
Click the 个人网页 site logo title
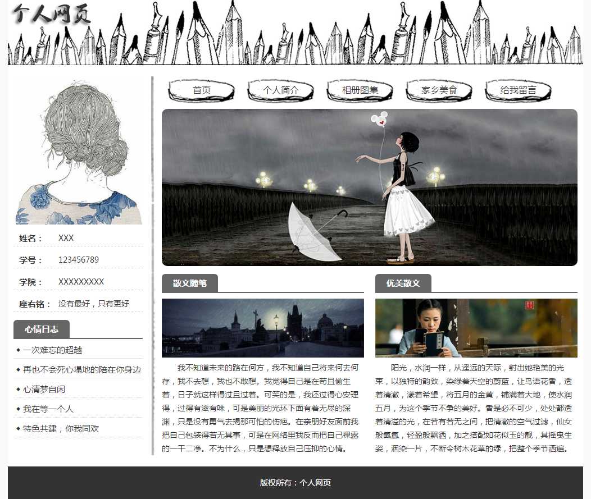point(52,15)
